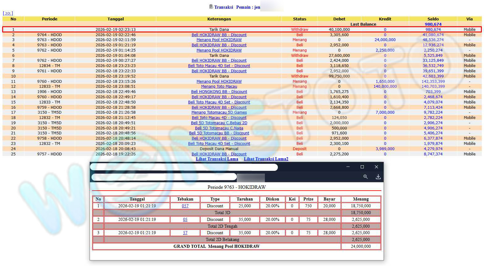Click the Tebakan number 05 link

(185, 220)
